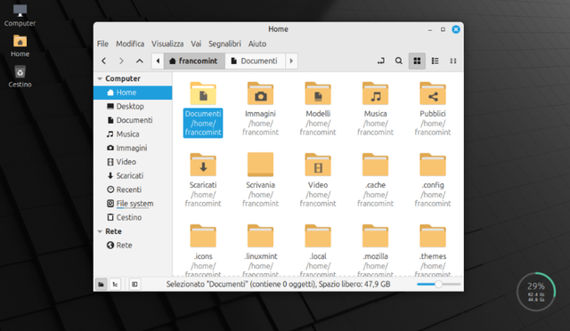This screenshot has width=570, height=331.
Task: Toggle location entry mode icon
Action: pos(380,61)
